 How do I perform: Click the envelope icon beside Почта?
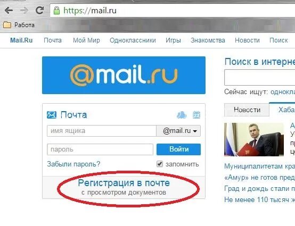51,115
